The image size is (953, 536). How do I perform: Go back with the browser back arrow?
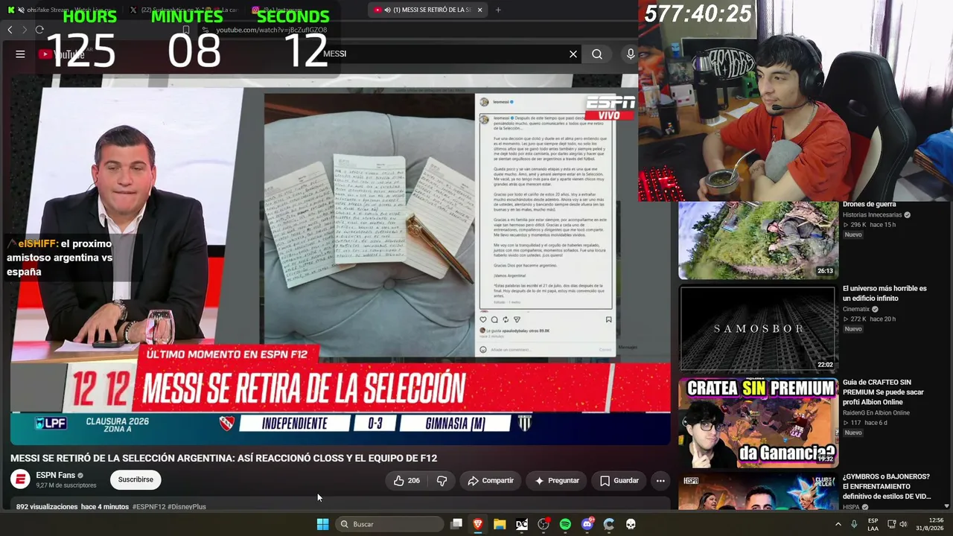click(x=10, y=30)
